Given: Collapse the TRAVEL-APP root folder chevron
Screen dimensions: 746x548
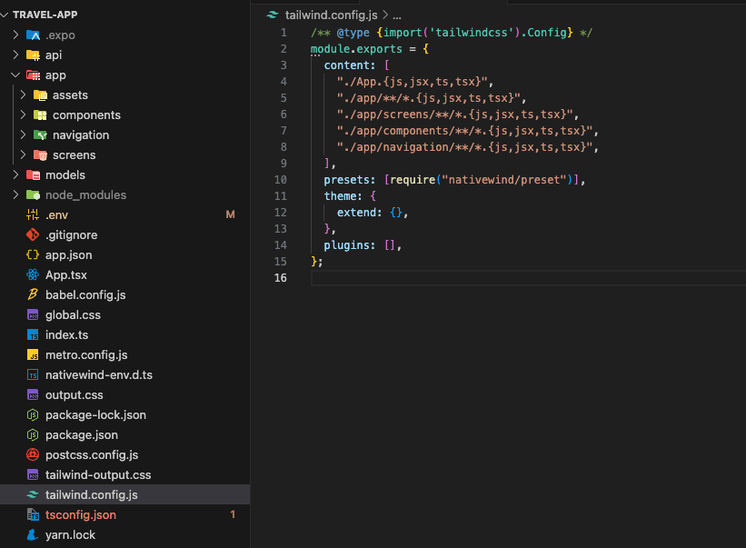Looking at the screenshot, I should coord(5,15).
